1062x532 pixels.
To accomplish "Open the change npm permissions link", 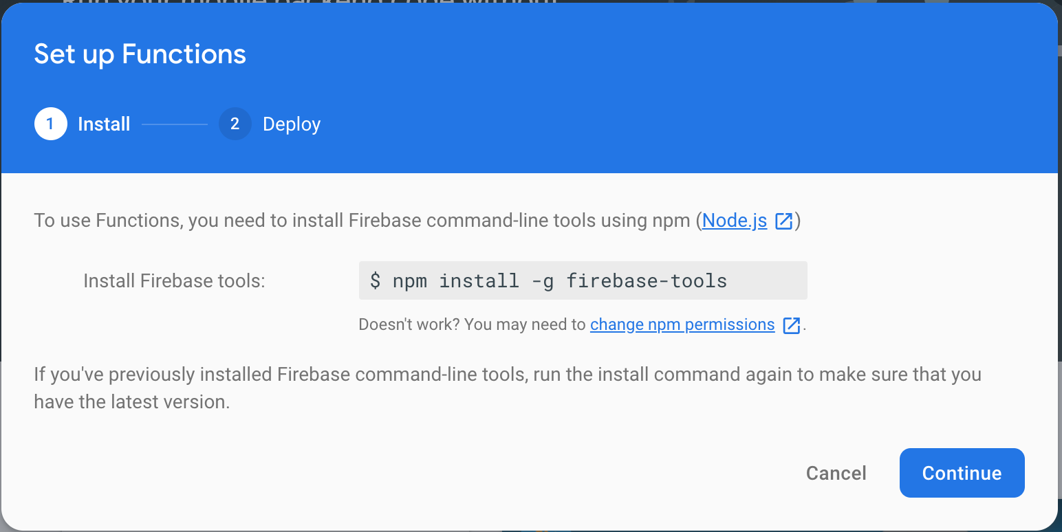I will [x=682, y=324].
